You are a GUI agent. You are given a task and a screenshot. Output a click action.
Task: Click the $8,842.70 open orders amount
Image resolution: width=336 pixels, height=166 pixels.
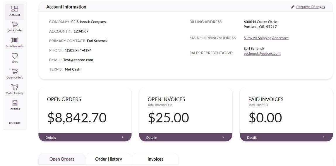pos(77,118)
